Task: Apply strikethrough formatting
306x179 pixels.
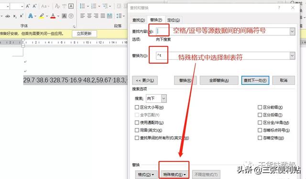Action: 8,16
